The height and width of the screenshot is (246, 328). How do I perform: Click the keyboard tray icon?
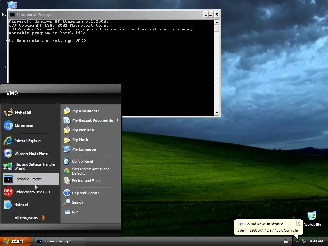pyautogui.click(x=286, y=242)
